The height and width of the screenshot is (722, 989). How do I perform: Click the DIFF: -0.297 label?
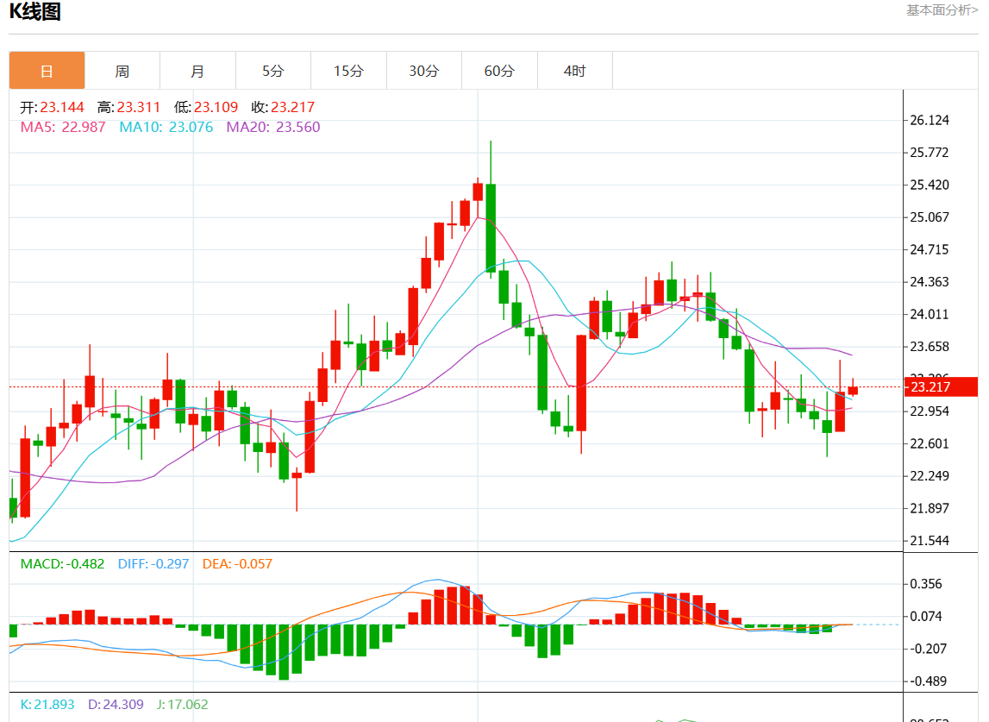153,563
